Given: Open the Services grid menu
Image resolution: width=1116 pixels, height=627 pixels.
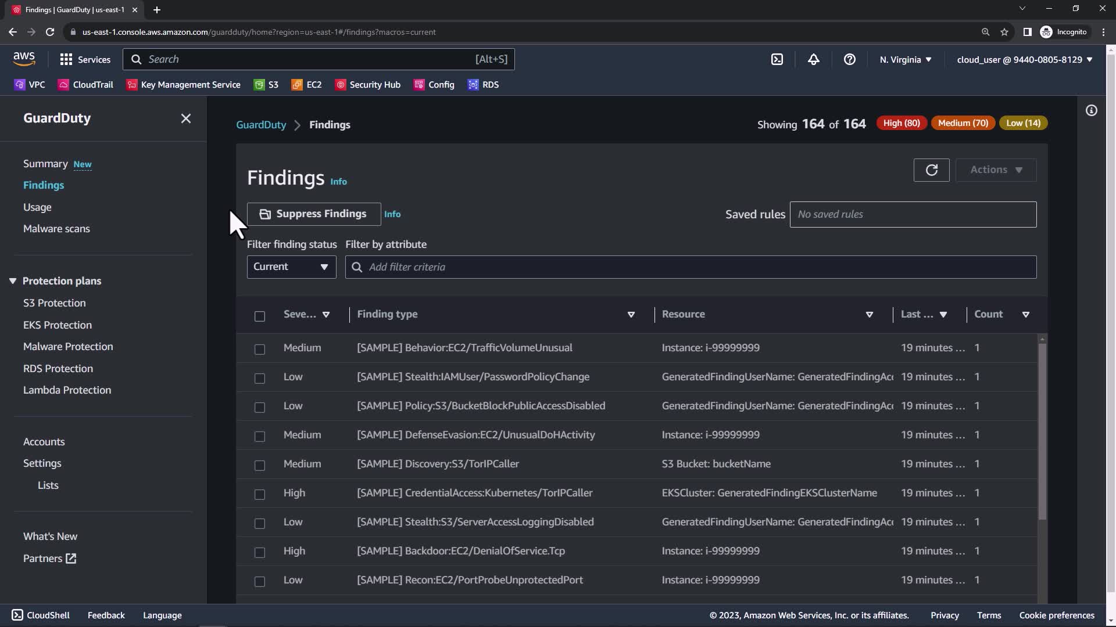Looking at the screenshot, I should [x=85, y=59].
